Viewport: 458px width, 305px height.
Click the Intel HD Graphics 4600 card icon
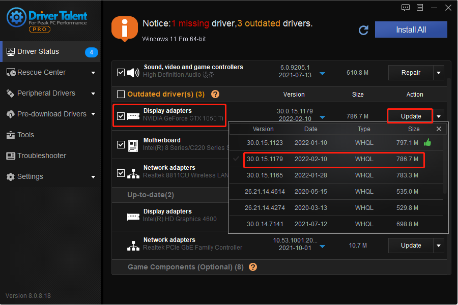[133, 217]
